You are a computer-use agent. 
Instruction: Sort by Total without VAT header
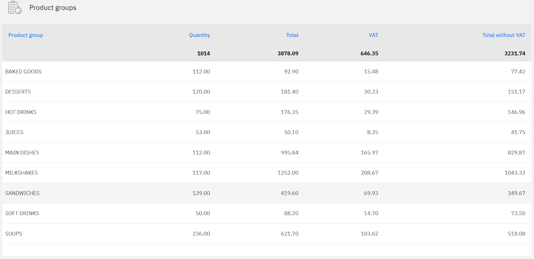(504, 35)
